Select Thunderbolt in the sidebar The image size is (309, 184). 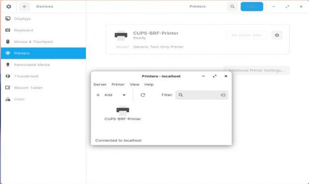coord(43,76)
